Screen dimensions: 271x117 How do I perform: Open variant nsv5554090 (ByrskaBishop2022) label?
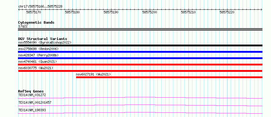coord(45,42)
